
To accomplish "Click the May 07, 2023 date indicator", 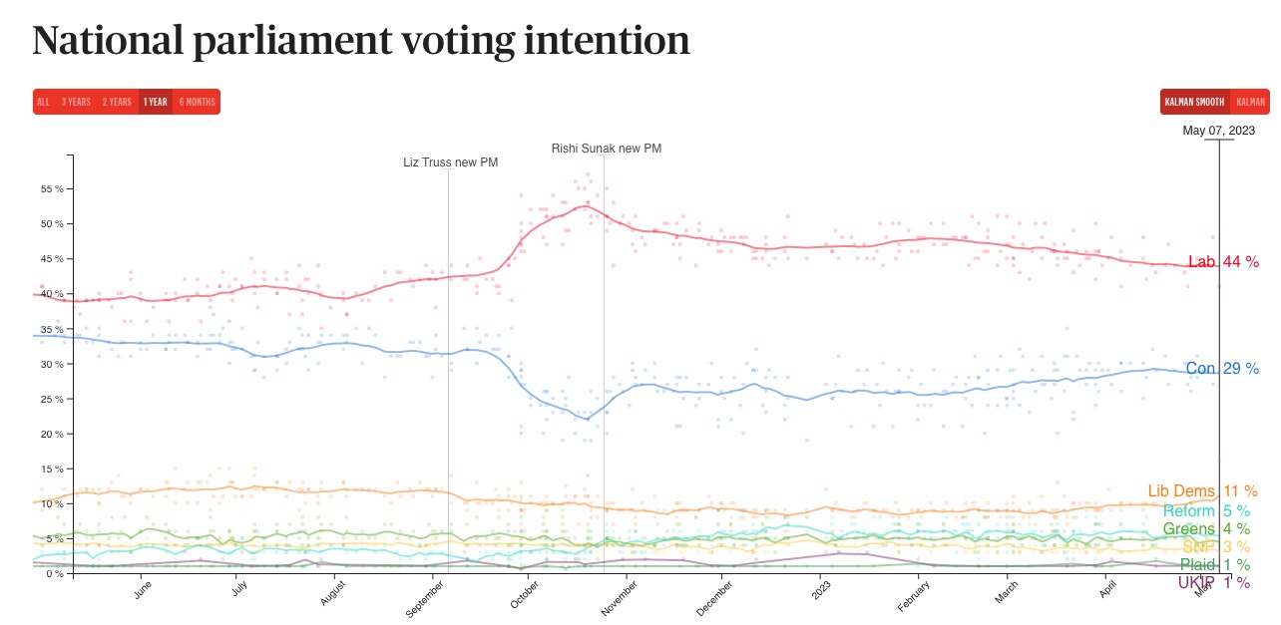I will pos(1218,131).
